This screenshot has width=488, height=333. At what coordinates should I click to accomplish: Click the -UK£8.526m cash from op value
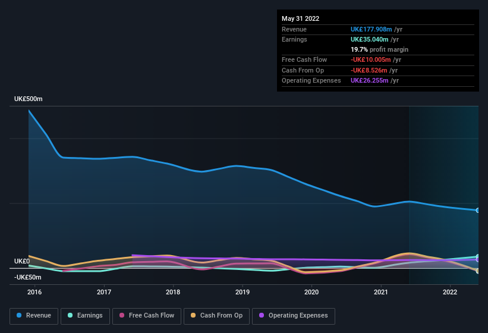pyautogui.click(x=369, y=70)
